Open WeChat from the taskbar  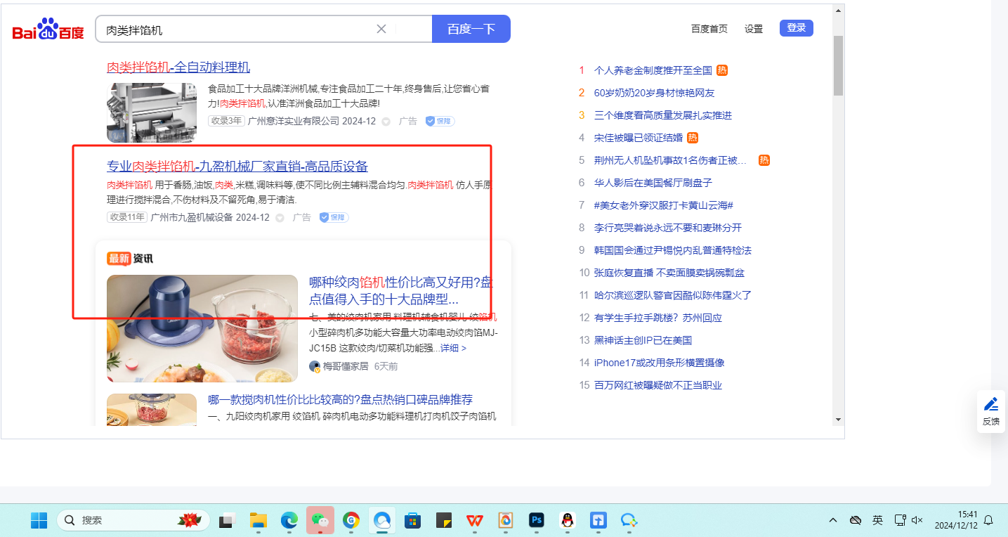pyautogui.click(x=320, y=521)
